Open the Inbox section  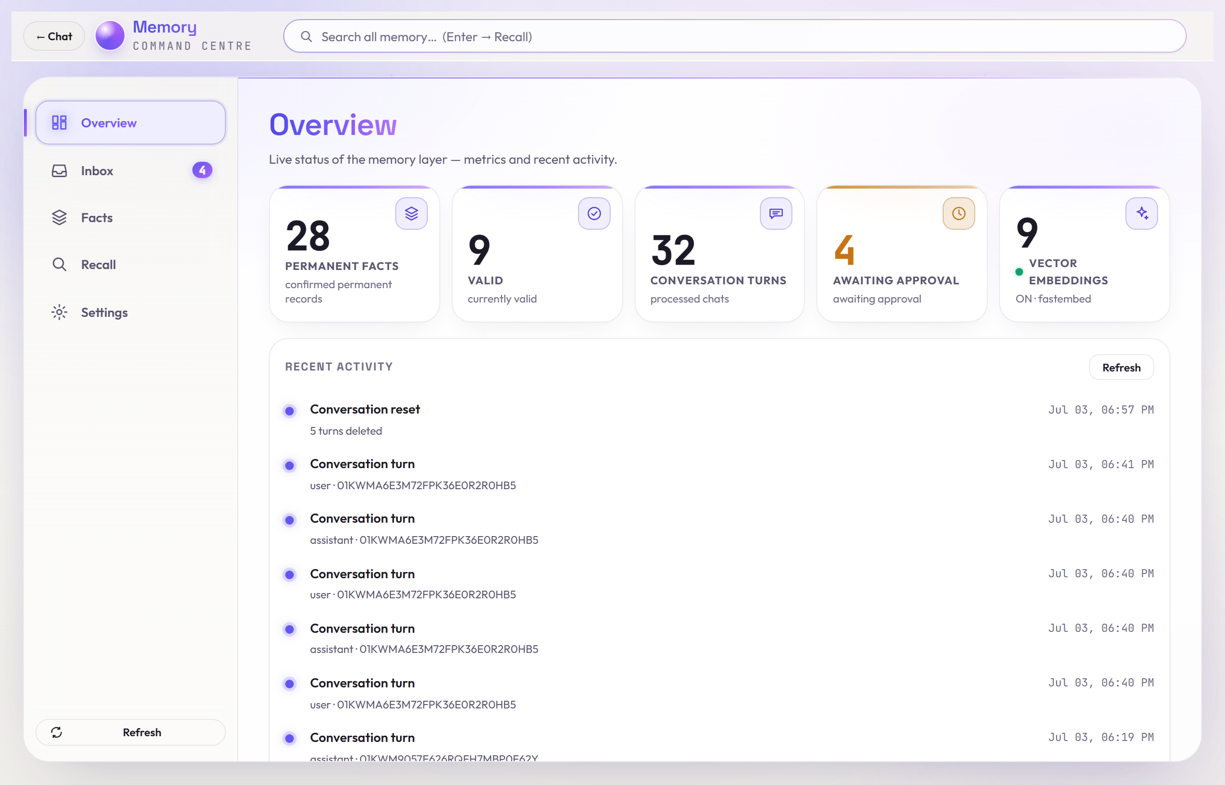tap(131, 171)
